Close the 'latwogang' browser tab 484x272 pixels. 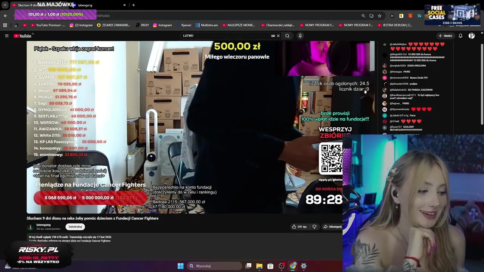(124, 5)
